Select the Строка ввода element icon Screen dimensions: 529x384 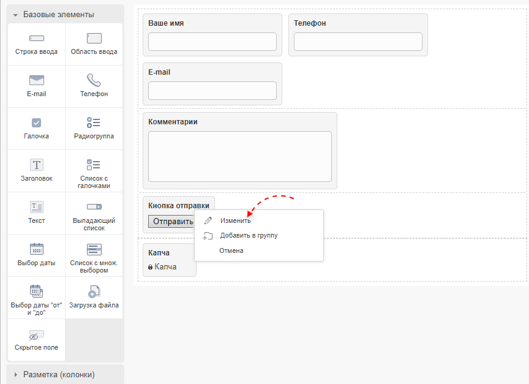click(36, 39)
